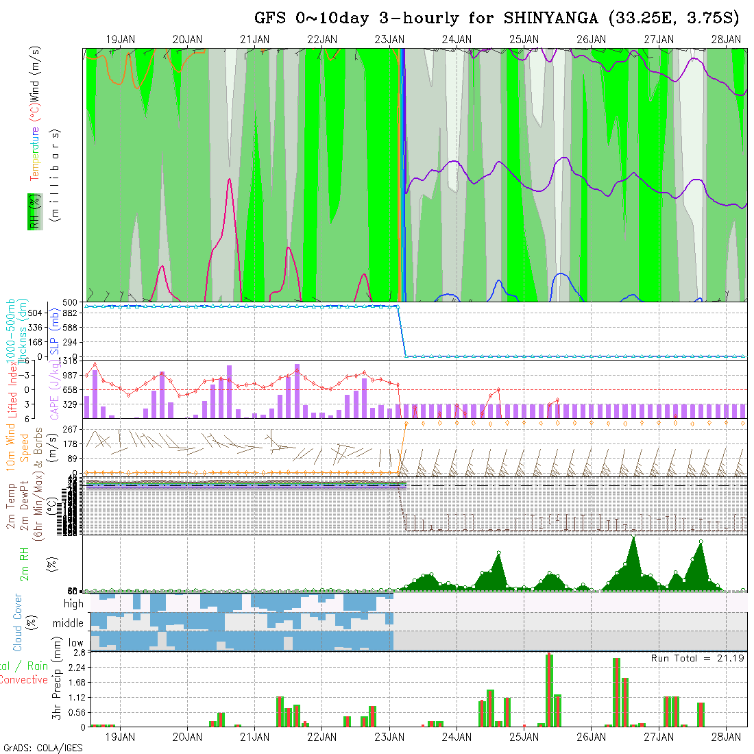Viewport: 754px width, 754px height.
Task: Click the Cloud Cover axis label
Action: pos(18,622)
